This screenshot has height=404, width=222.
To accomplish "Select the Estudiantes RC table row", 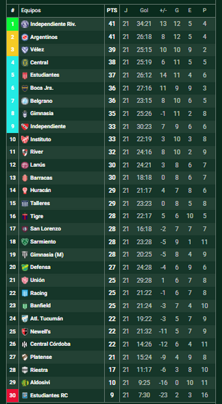I will click(x=111, y=395).
